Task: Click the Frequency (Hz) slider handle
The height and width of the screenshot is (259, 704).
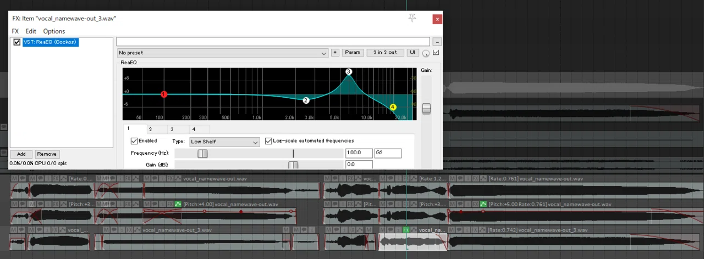Action: click(x=202, y=154)
